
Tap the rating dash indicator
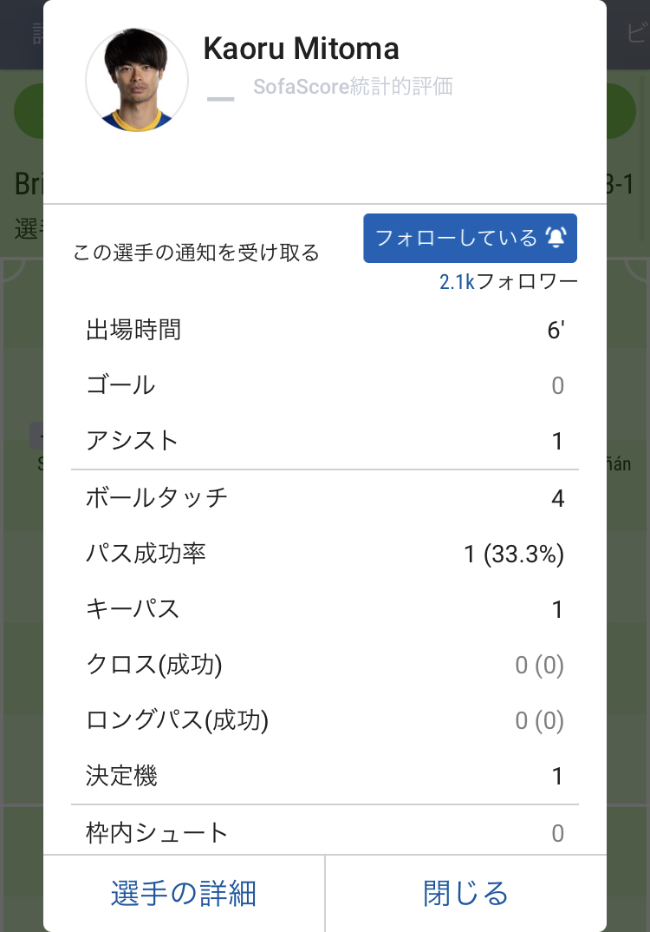point(220,99)
